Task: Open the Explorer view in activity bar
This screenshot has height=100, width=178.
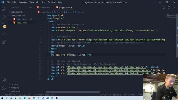Action: pyautogui.click(x=4, y=9)
